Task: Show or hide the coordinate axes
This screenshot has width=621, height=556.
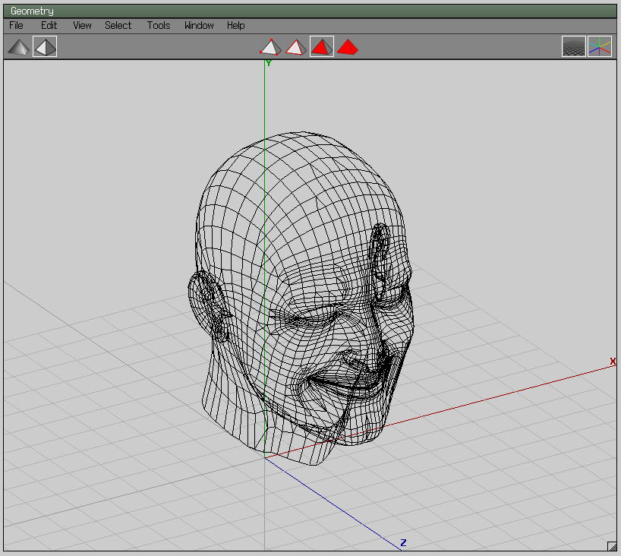Action: click(x=599, y=46)
